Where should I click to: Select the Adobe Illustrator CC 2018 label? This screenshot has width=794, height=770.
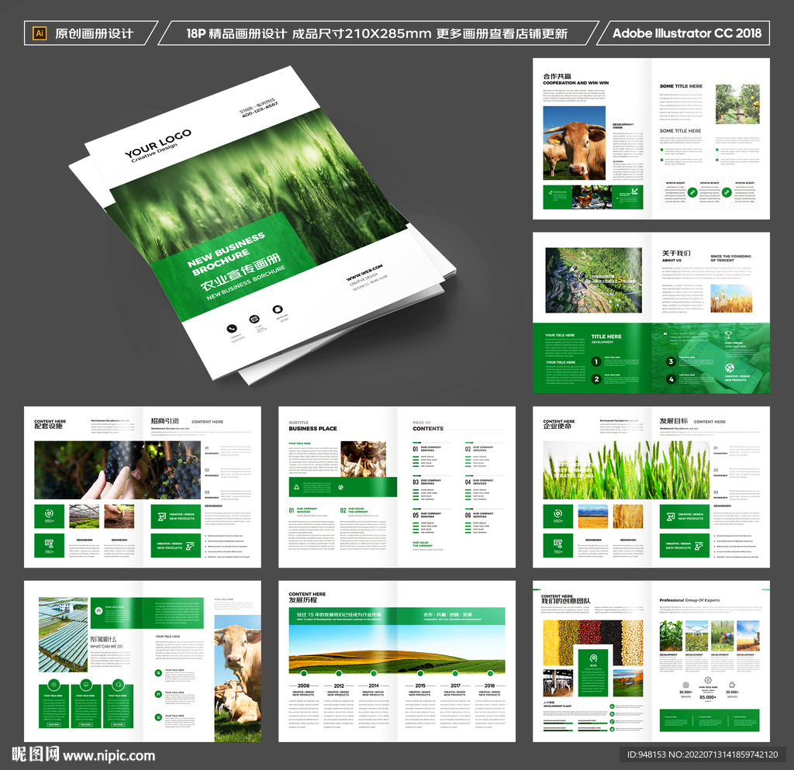click(687, 33)
